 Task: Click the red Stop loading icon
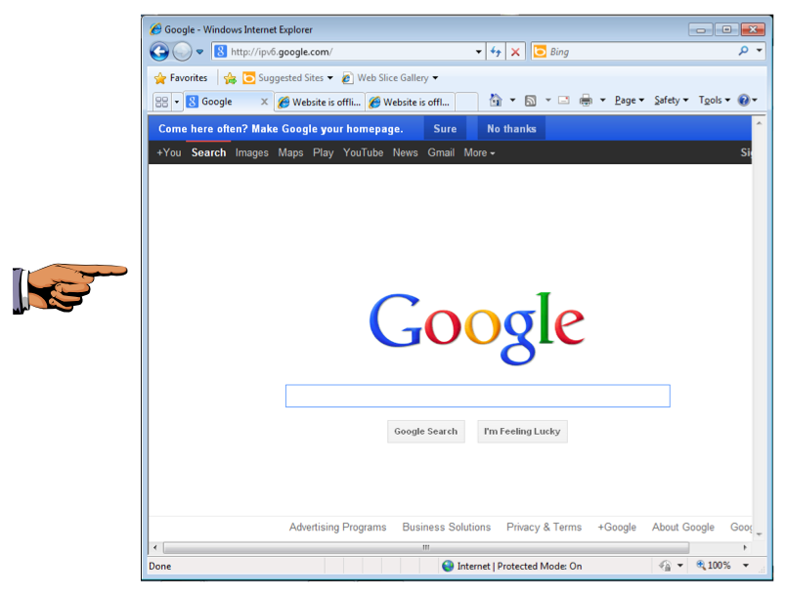click(x=515, y=52)
